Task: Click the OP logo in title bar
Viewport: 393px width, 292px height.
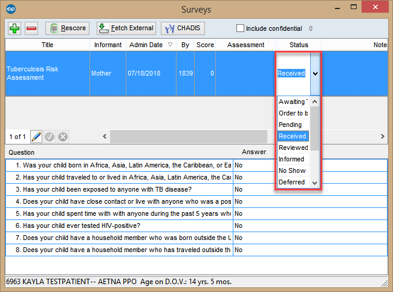Action: pyautogui.click(x=11, y=9)
